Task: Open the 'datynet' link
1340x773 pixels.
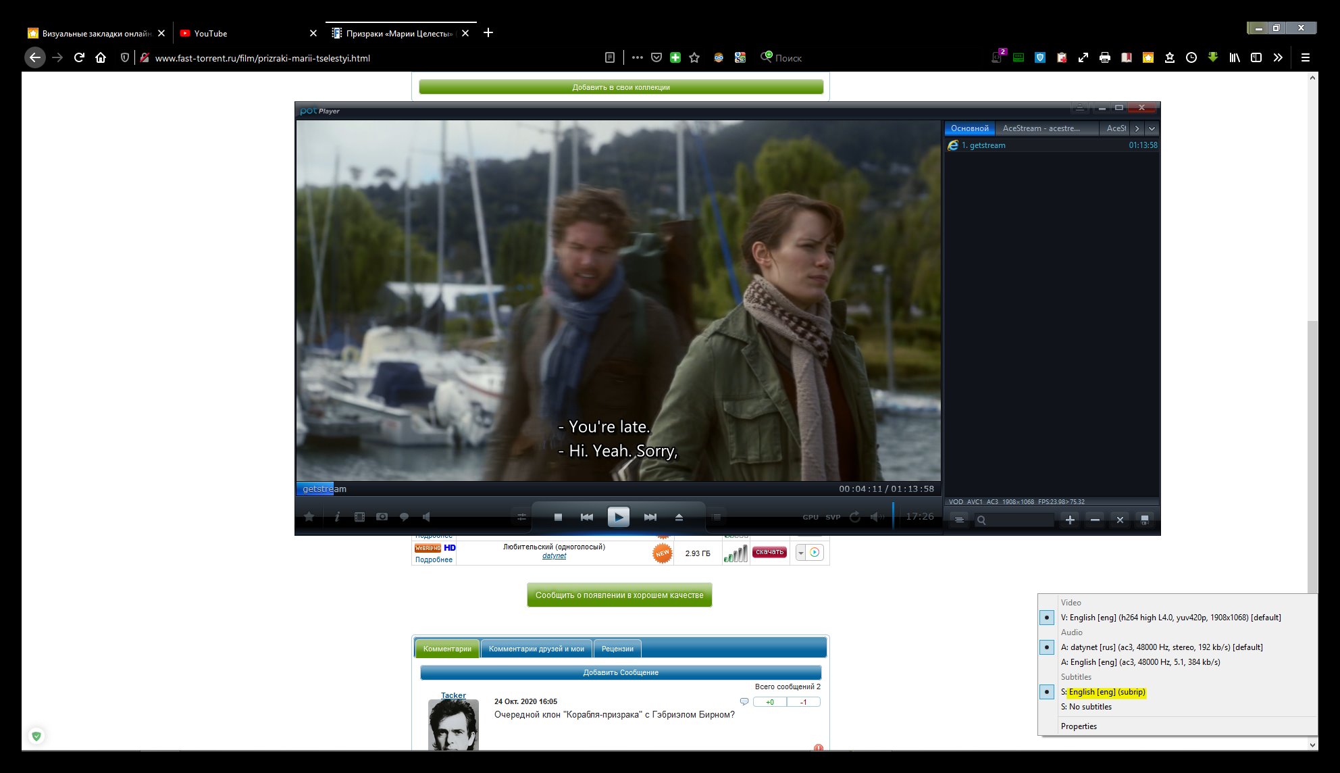Action: point(554,556)
